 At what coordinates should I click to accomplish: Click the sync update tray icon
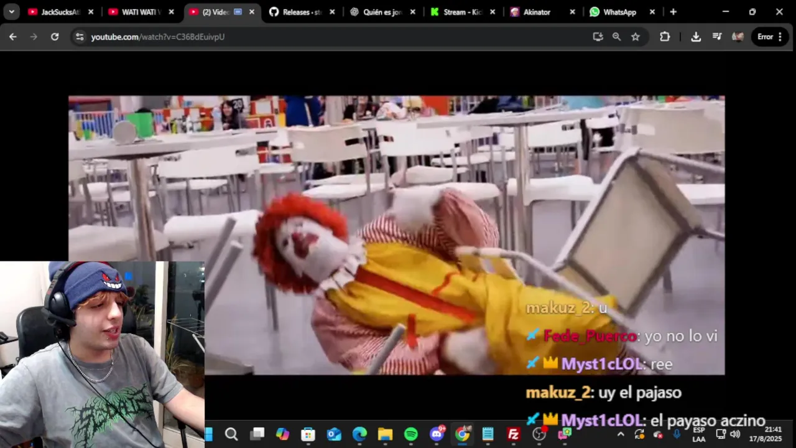coord(639,434)
